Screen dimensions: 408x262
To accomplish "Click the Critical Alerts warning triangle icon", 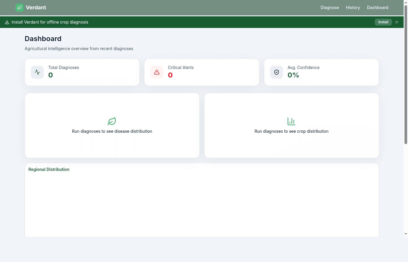I will pyautogui.click(x=157, y=72).
